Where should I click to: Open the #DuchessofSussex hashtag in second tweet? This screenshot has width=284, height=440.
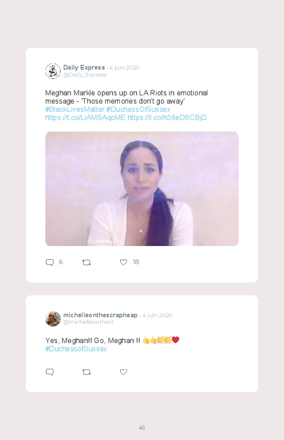pyautogui.click(x=76, y=349)
